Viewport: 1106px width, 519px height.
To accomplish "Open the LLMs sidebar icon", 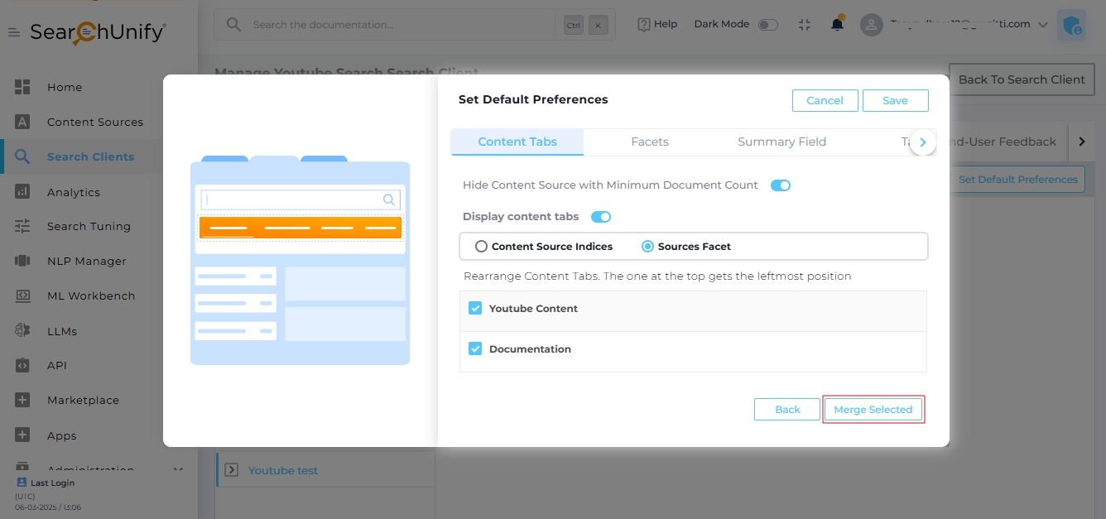I will 22,331.
